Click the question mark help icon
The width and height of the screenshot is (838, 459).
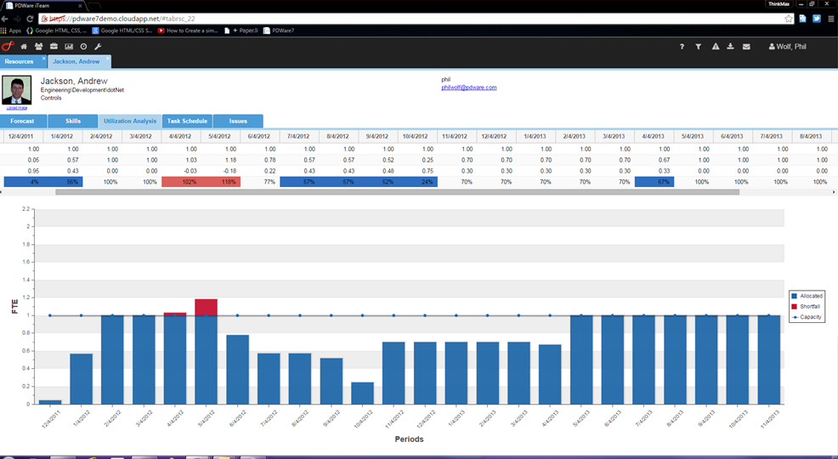tap(682, 47)
